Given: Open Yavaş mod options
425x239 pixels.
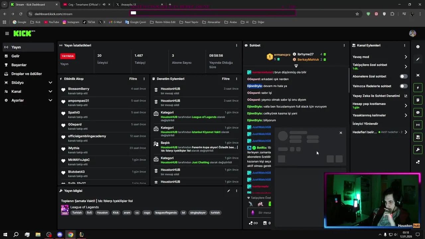Looking at the screenshot, I should (380, 57).
